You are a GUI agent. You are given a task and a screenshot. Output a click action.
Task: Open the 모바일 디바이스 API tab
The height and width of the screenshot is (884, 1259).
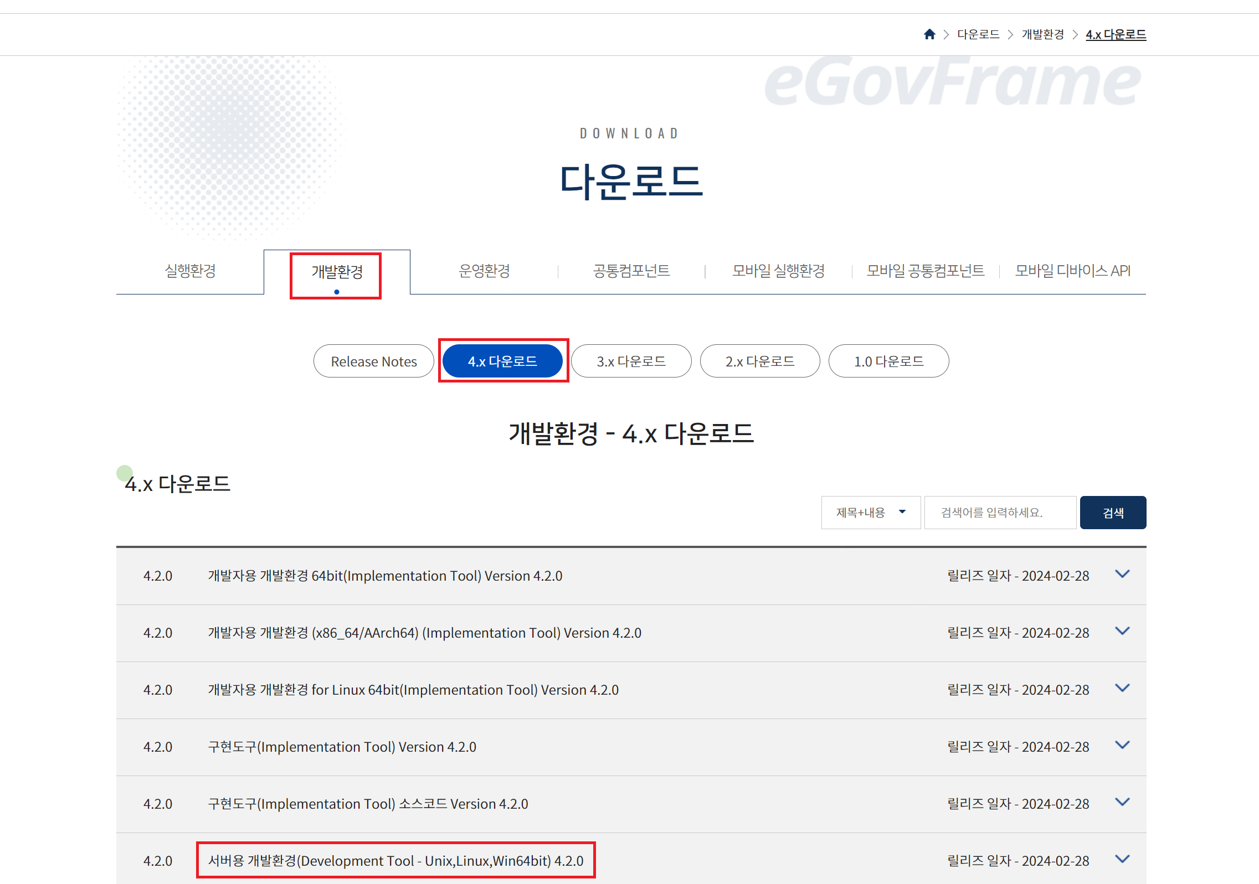1072,271
